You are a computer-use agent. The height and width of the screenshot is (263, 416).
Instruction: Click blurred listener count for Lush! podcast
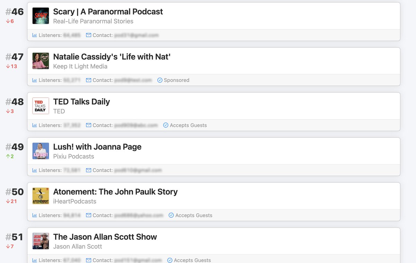(x=72, y=170)
